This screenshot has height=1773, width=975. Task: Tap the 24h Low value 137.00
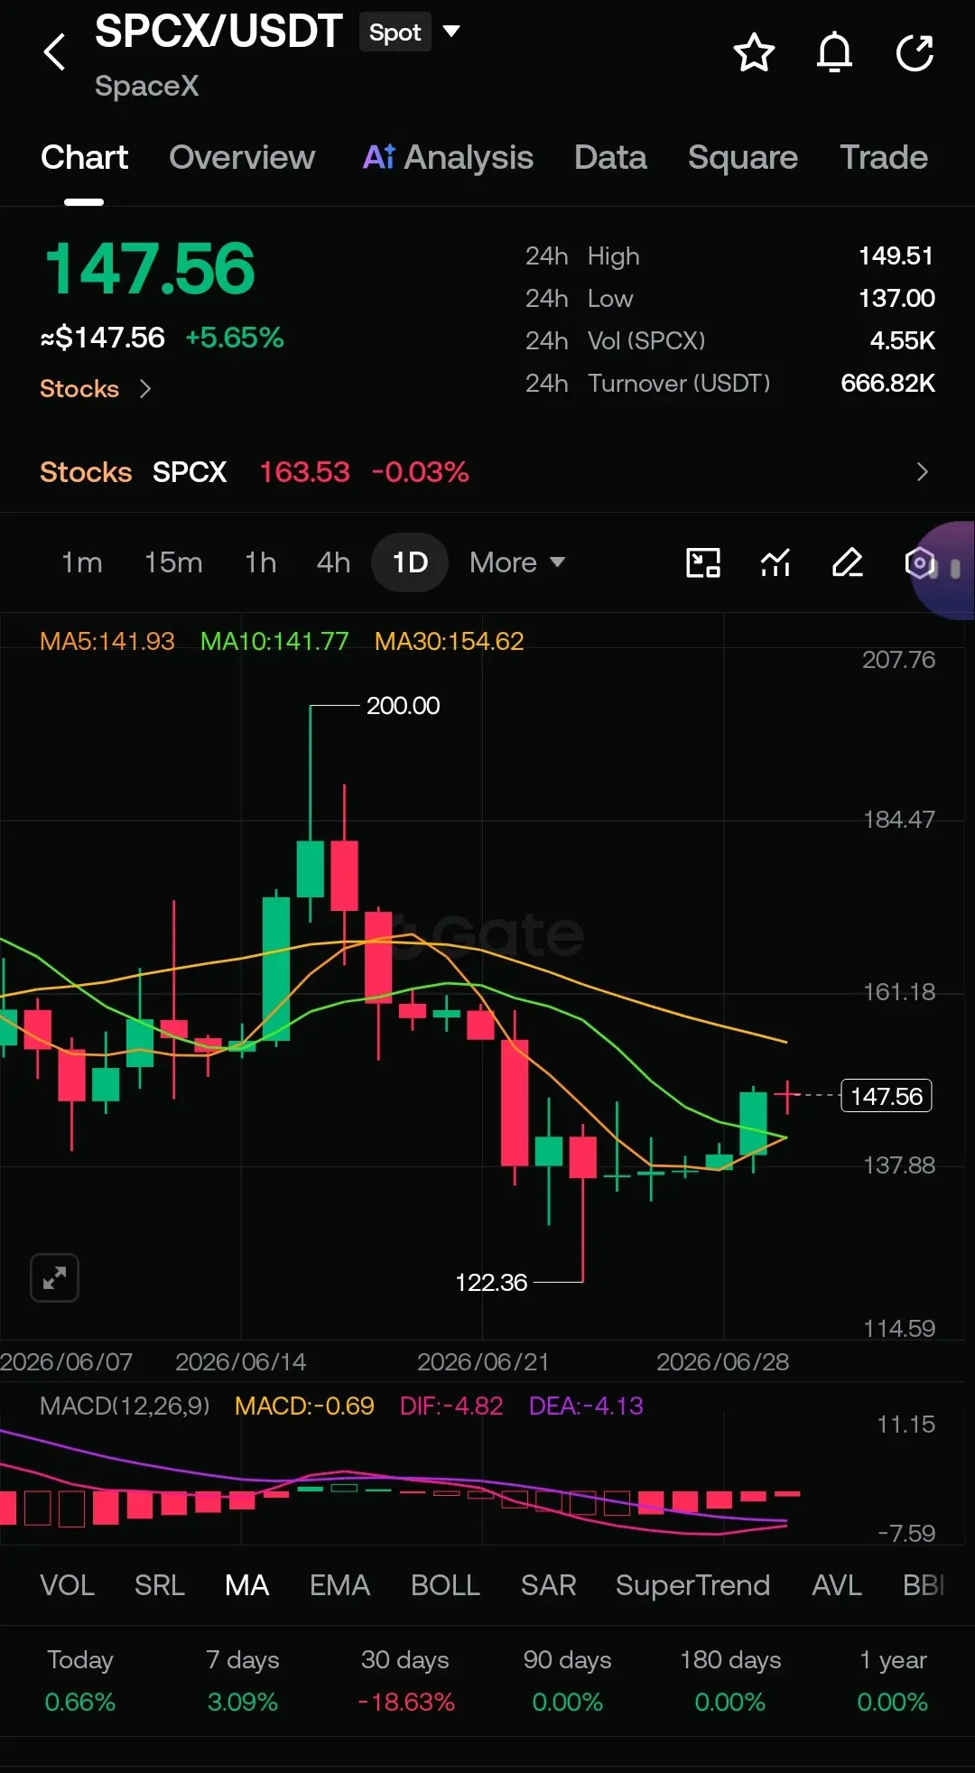896,299
